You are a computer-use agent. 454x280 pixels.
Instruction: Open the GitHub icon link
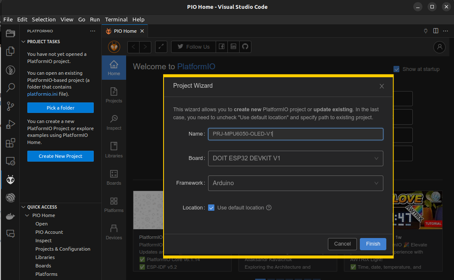coord(245,47)
